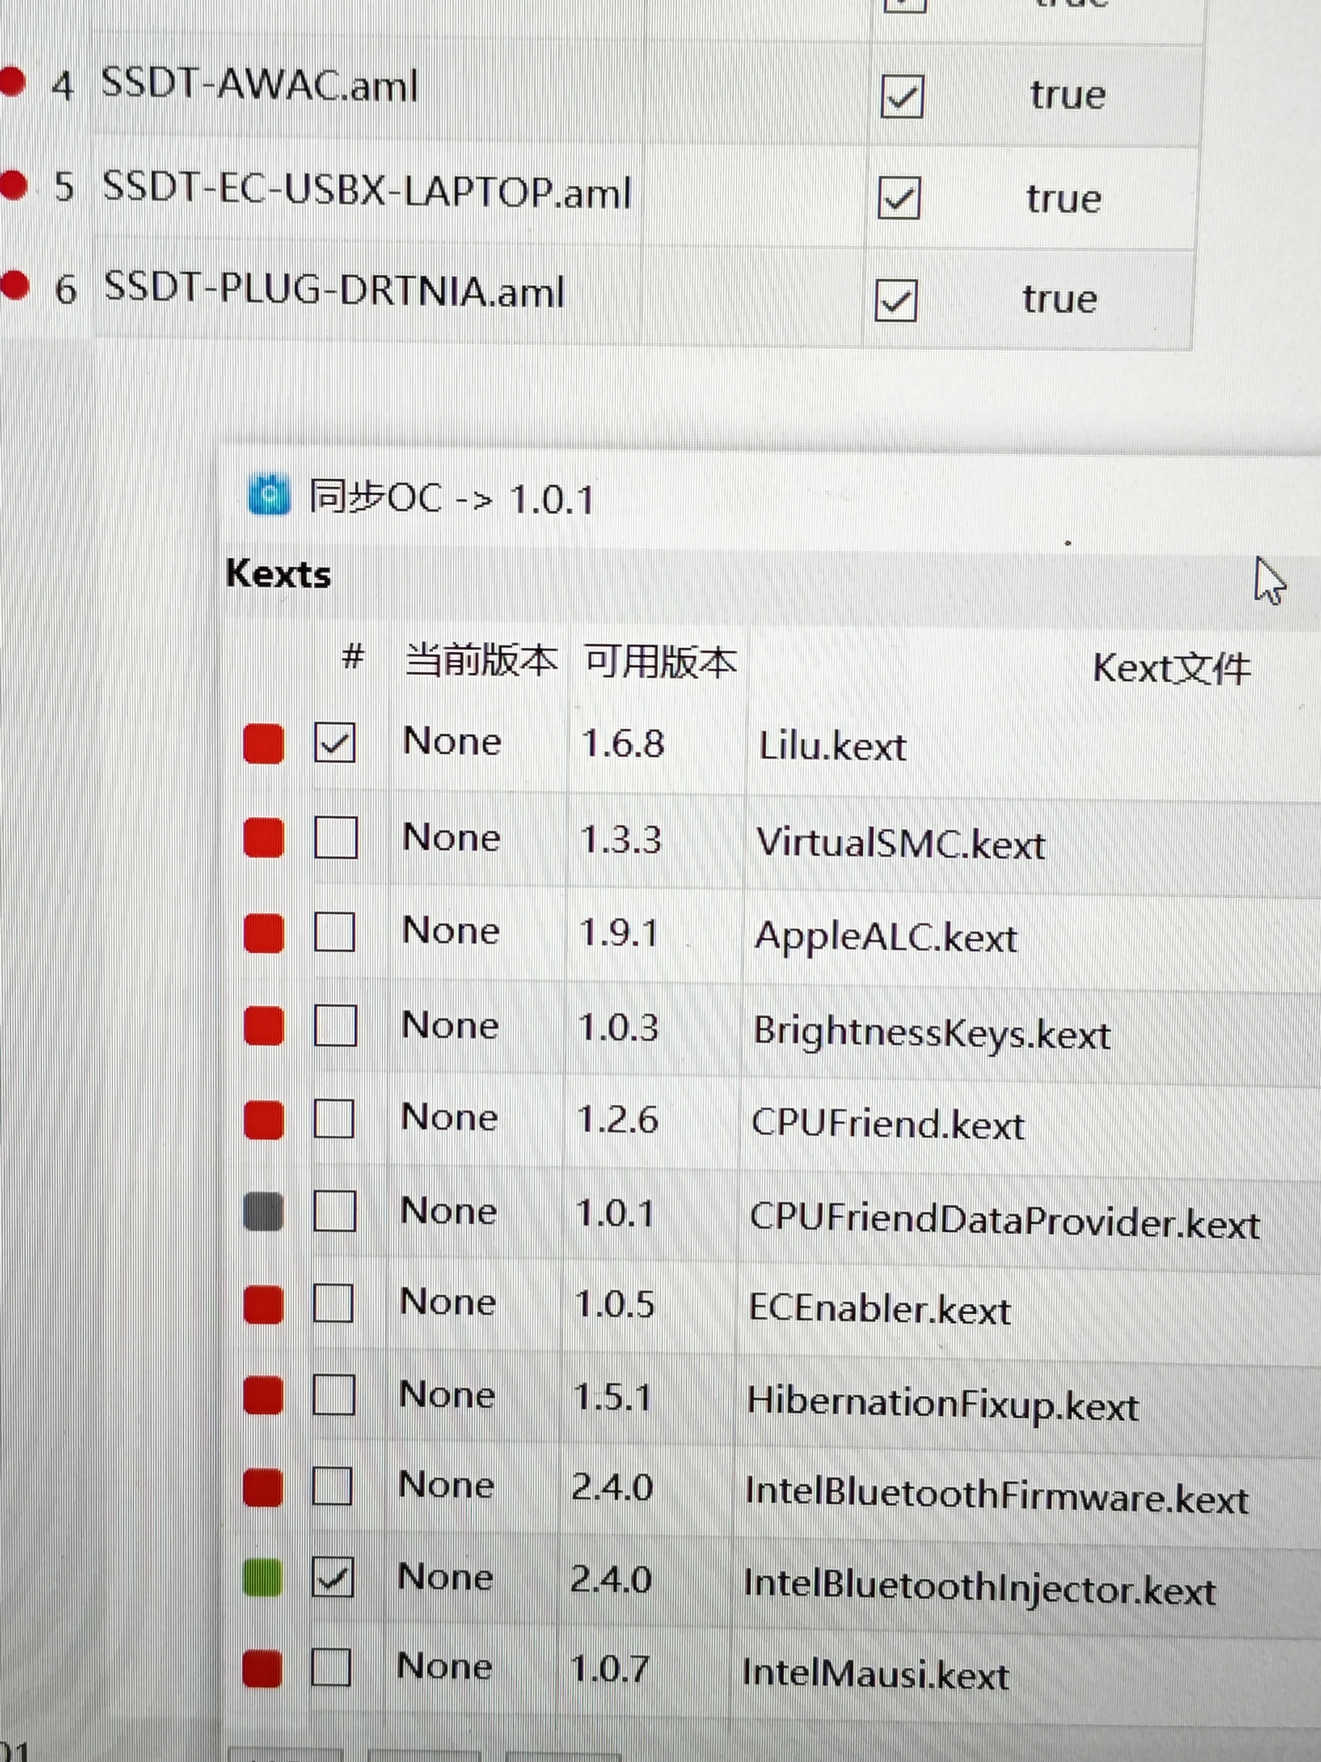Click the HibernationFixup.kext file name
Image resolution: width=1321 pixels, height=1762 pixels.
[943, 1405]
